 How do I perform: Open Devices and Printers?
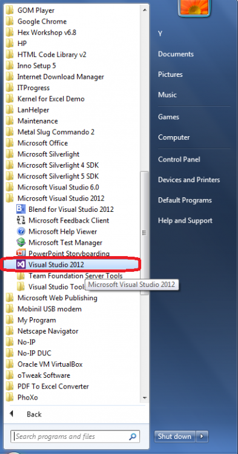click(x=189, y=180)
